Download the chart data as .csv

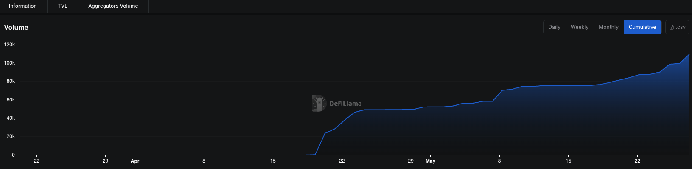[x=677, y=27]
